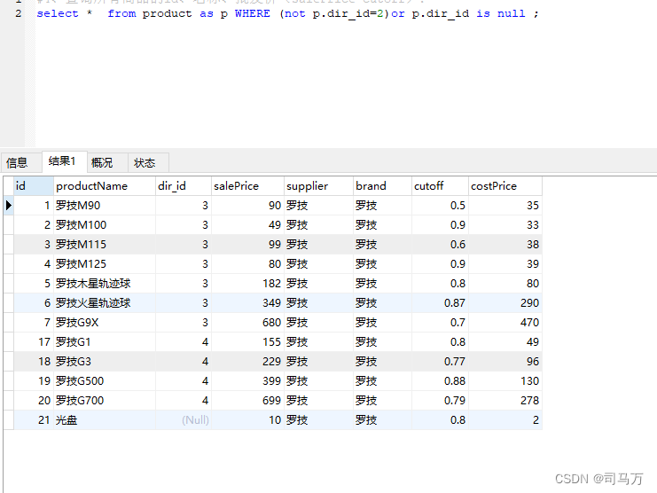Select cell 罗技火星轨迹球
The height and width of the screenshot is (493, 657).
click(x=105, y=303)
